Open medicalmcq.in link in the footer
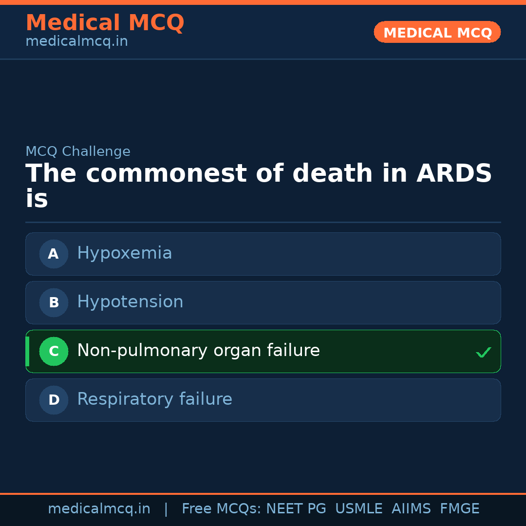Image resolution: width=526 pixels, height=526 pixels. [x=99, y=509]
